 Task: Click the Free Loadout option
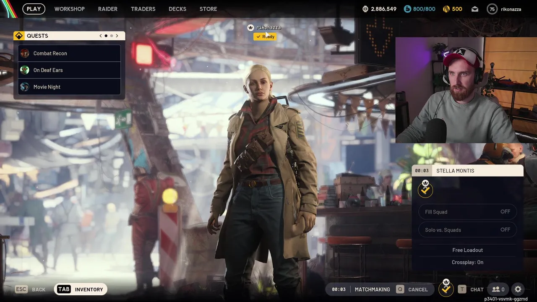coord(467,250)
